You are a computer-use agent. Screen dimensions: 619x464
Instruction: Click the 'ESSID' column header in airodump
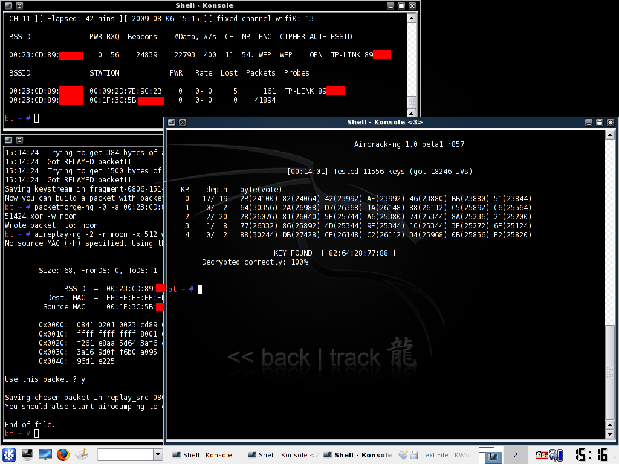[x=342, y=37]
